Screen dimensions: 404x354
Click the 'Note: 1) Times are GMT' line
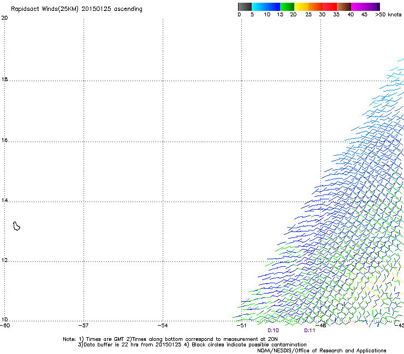[x=170, y=339]
